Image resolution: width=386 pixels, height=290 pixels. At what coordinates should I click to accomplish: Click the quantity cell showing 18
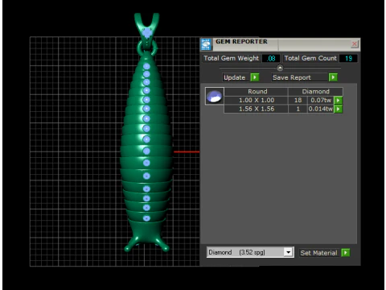click(298, 100)
